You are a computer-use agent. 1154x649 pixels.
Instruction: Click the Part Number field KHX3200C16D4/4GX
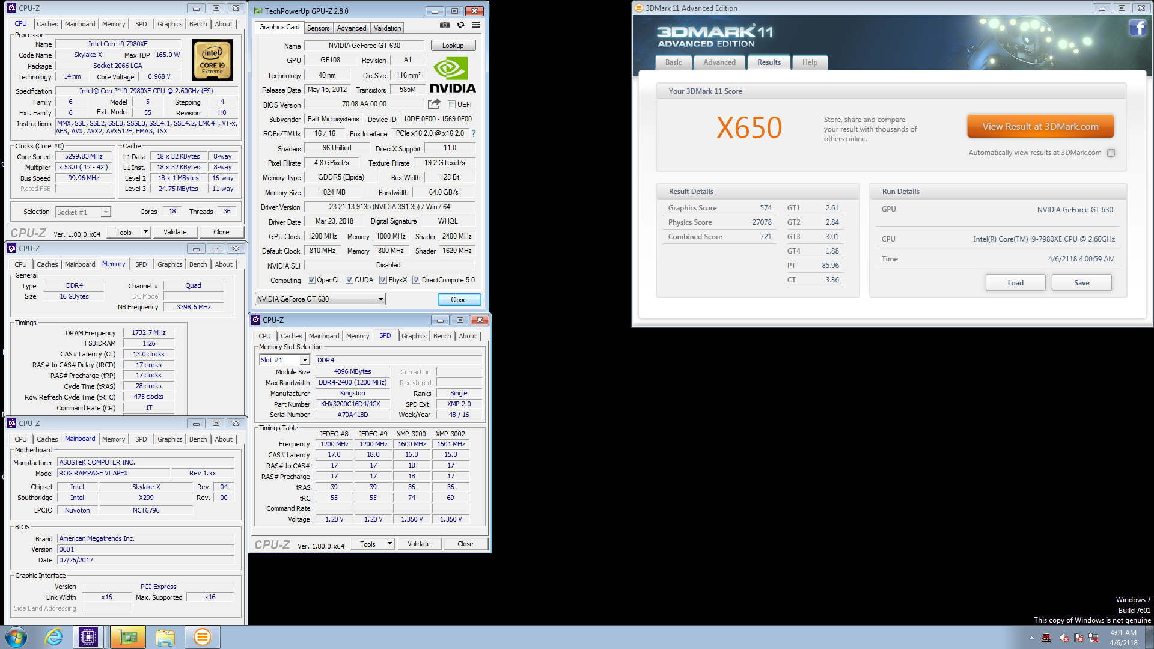pos(352,404)
